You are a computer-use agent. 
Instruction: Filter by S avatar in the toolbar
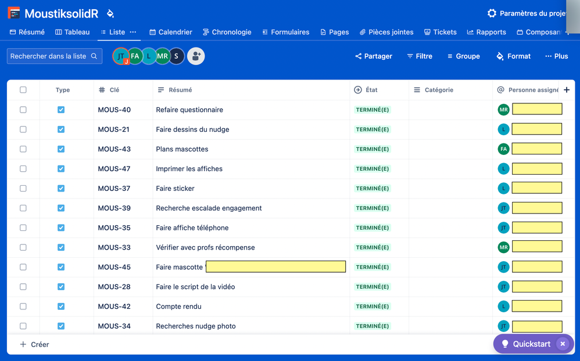177,56
